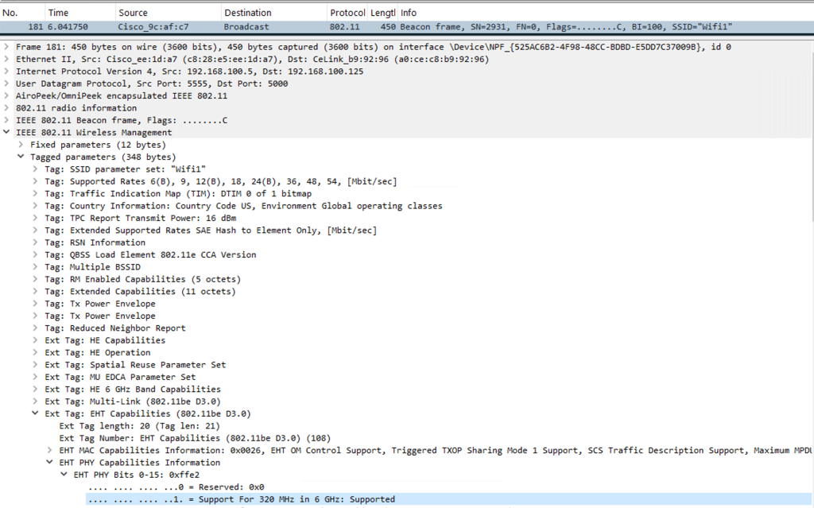Collapse the Tagged parameters list
Viewport: 814px width, 508px height.
pos(21,157)
